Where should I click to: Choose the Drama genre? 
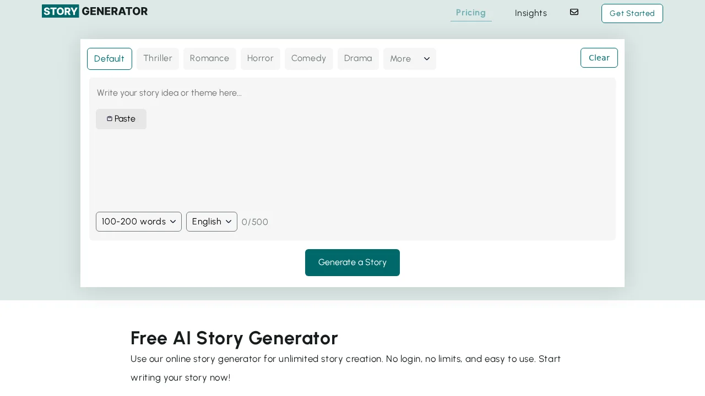pos(358,58)
